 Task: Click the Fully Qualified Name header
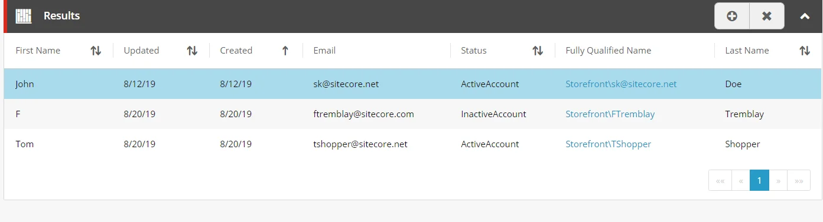609,51
